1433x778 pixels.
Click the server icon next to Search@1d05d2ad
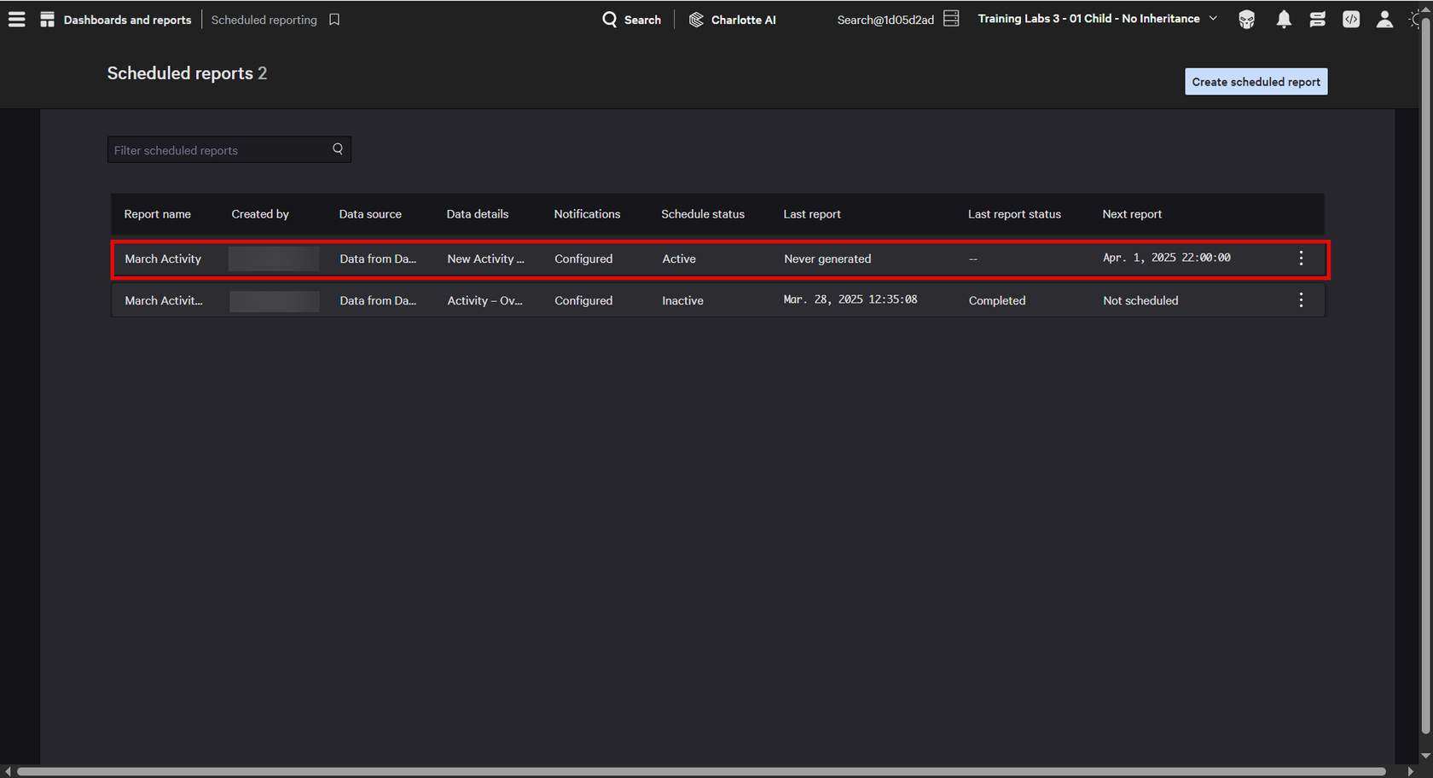(951, 19)
